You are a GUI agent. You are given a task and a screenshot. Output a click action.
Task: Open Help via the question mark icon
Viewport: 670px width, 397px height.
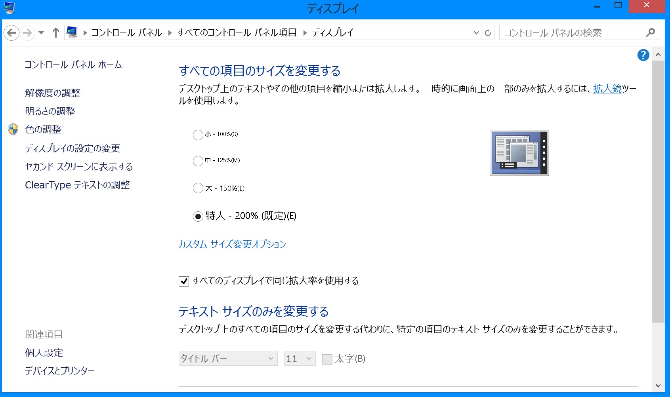[643, 55]
